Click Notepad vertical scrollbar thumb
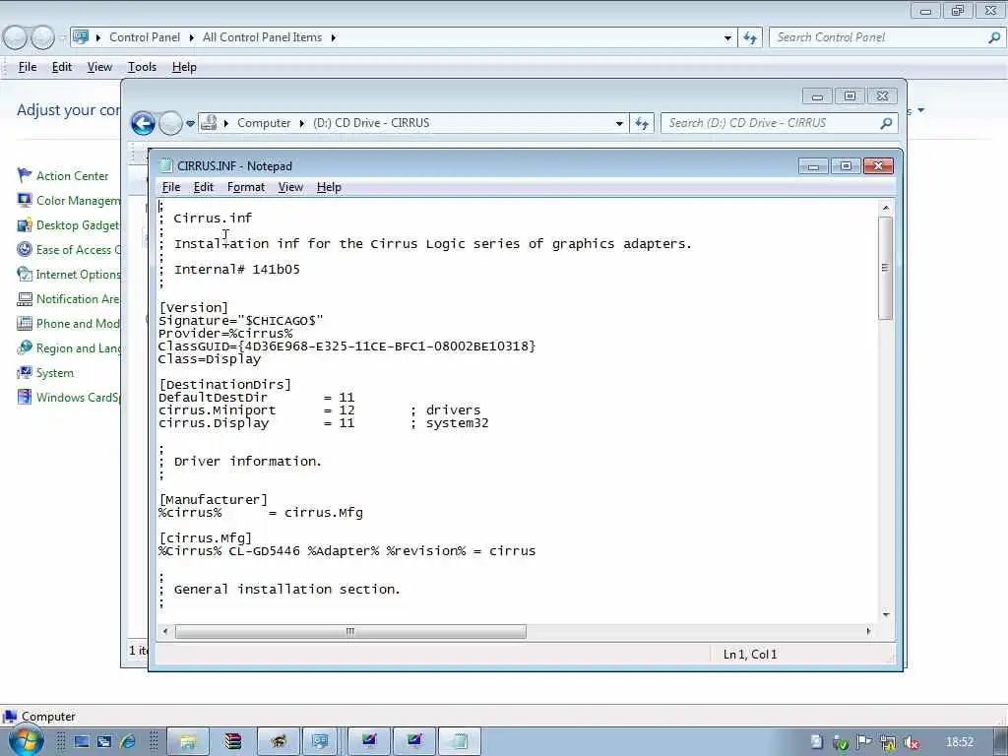 (x=885, y=268)
